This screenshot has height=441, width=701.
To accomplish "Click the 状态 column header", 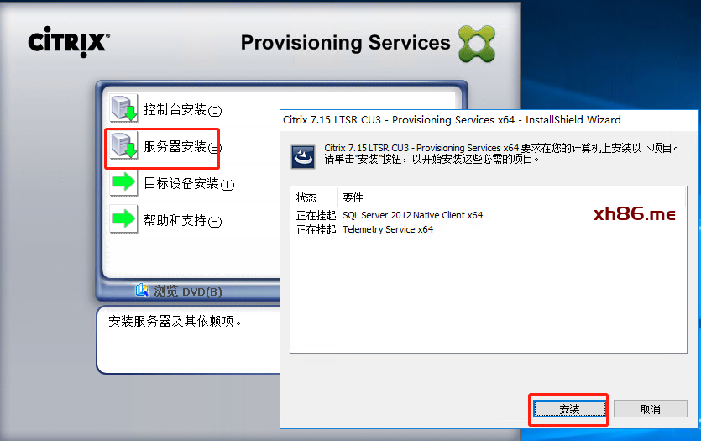I will (306, 197).
